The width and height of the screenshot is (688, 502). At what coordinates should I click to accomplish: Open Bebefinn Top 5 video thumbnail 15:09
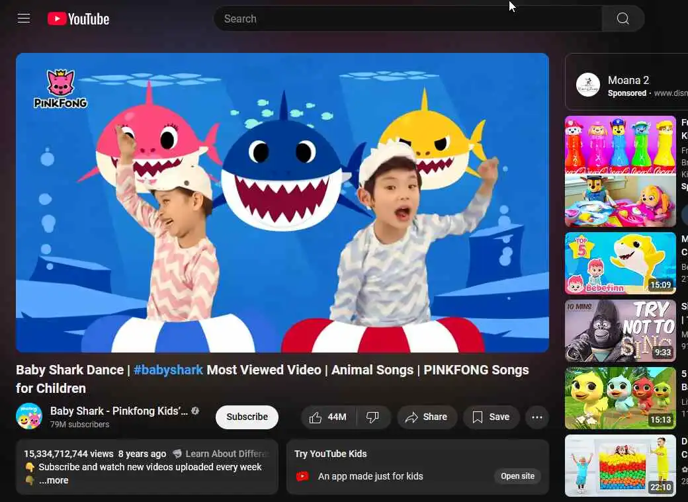[620, 263]
